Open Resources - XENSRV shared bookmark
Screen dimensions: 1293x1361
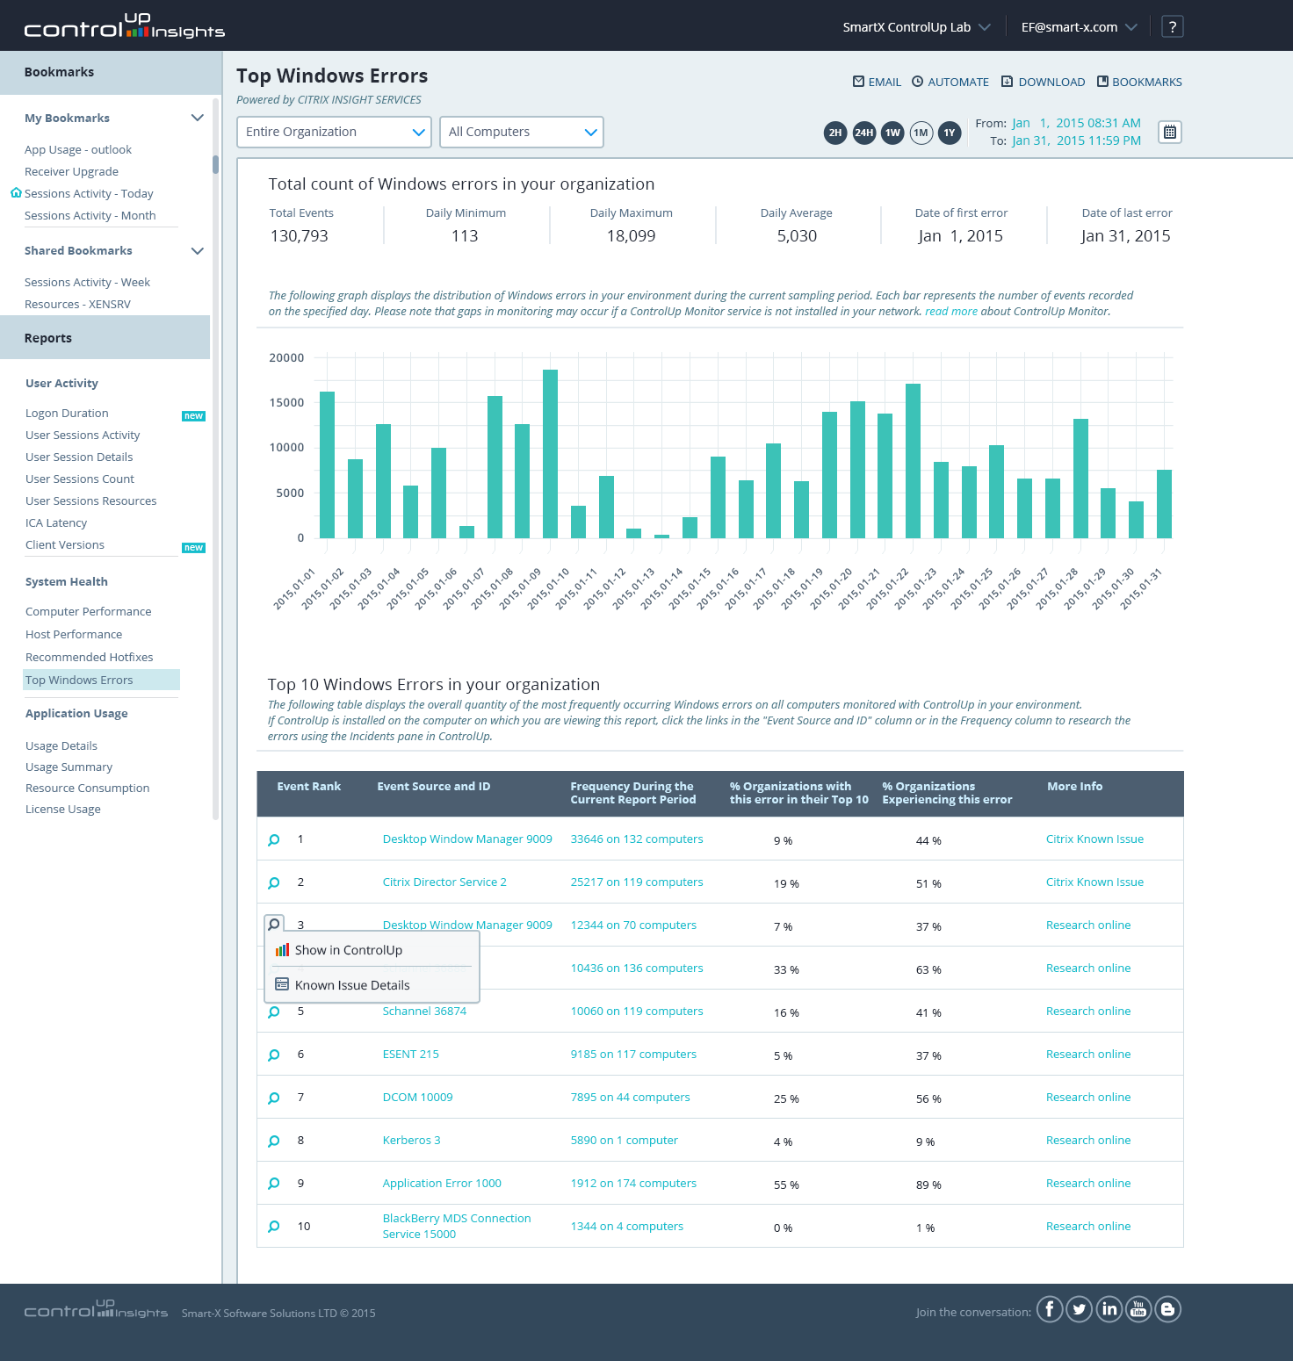[x=77, y=305]
